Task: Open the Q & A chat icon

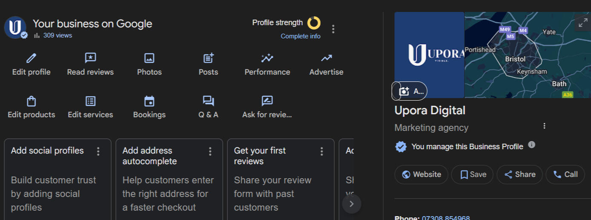Action: click(208, 101)
